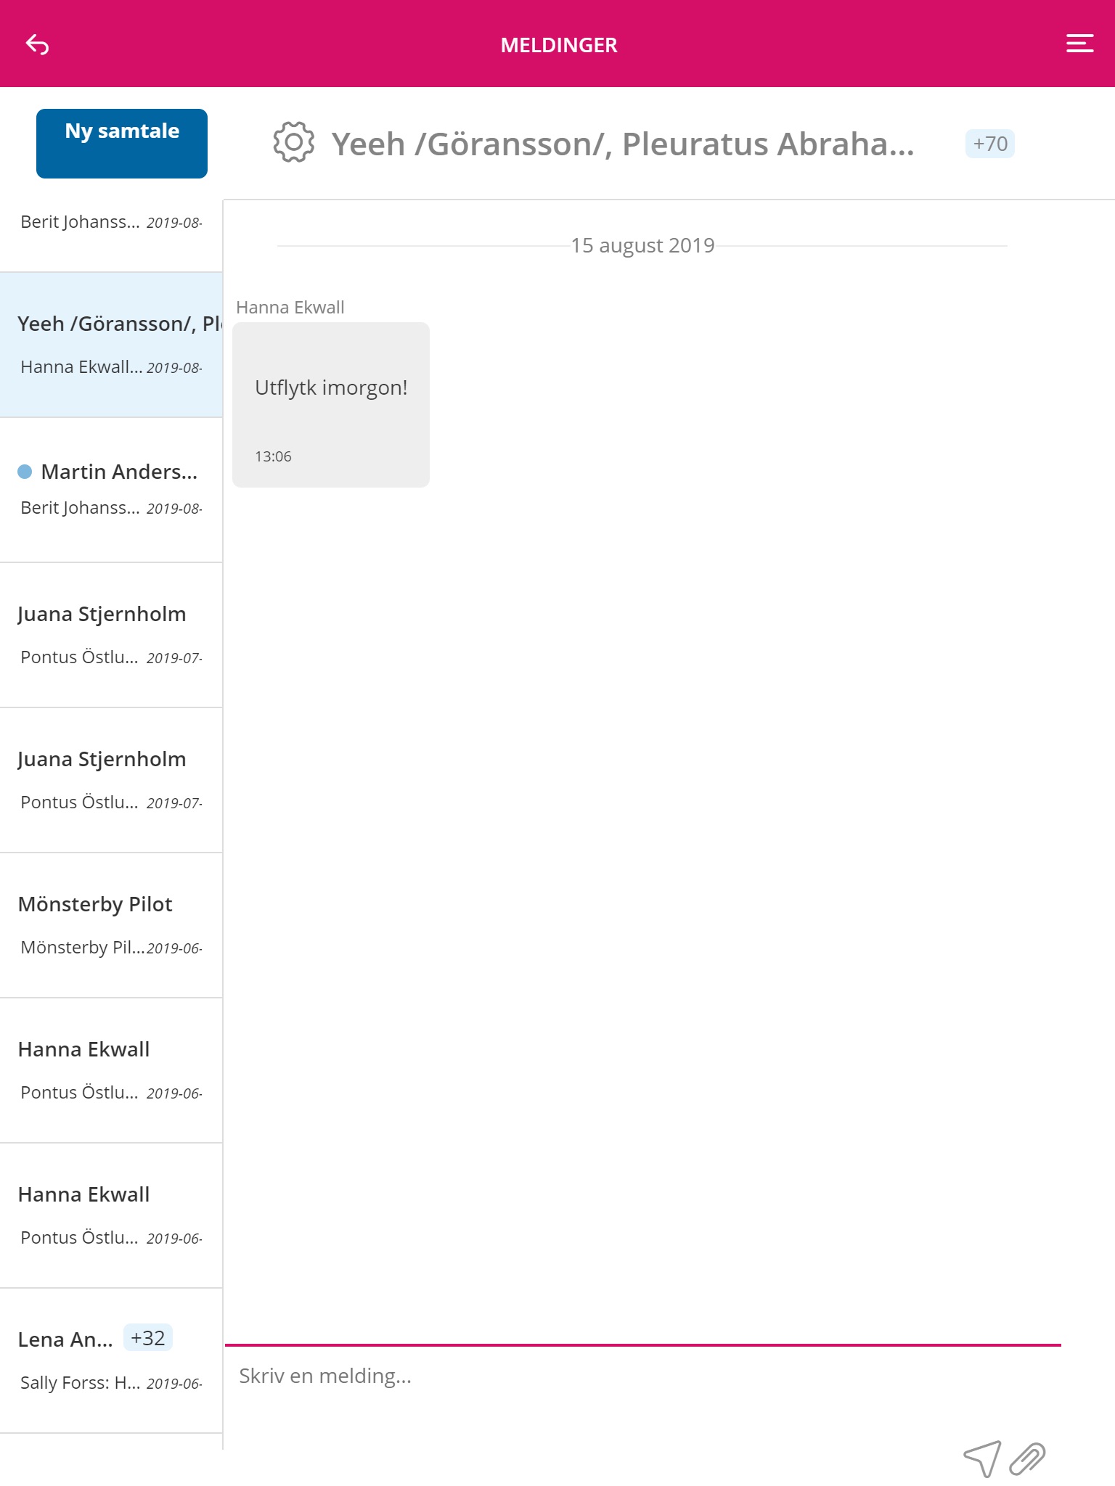This screenshot has width=1115, height=1486.
Task: Click the Utflytk imorgon! message bubble
Action: [x=331, y=405]
